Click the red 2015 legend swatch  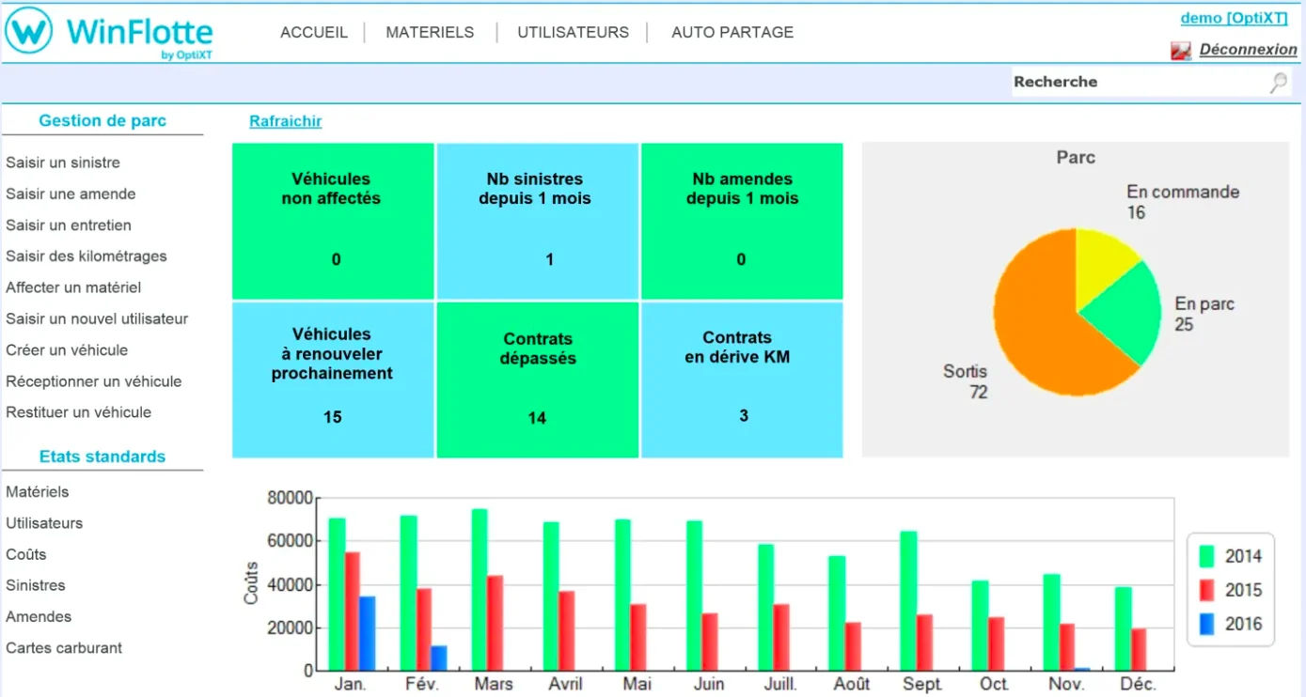click(1207, 590)
